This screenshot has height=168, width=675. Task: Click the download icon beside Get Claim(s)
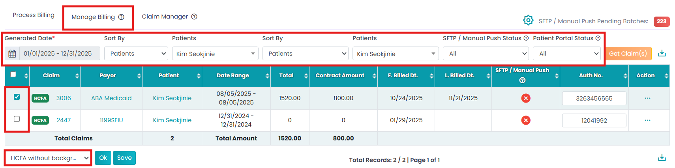[662, 54]
